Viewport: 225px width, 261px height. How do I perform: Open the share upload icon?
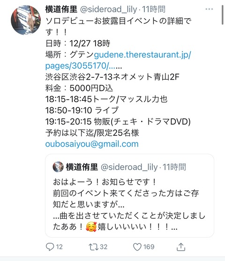[x=181, y=246]
